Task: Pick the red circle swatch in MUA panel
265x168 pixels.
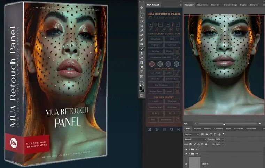Action: (x=152, y=64)
